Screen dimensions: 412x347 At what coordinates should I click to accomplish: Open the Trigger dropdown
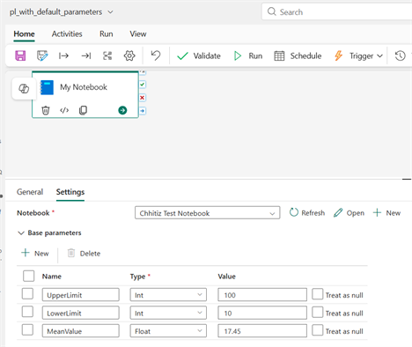point(358,55)
